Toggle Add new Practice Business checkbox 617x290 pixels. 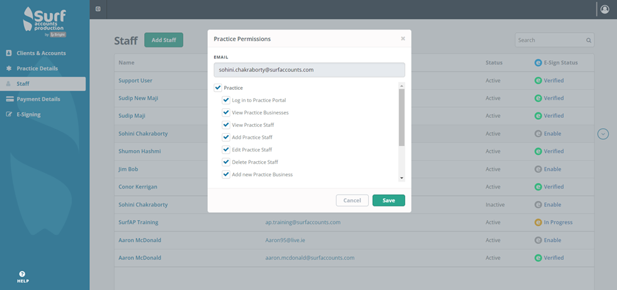click(x=226, y=175)
